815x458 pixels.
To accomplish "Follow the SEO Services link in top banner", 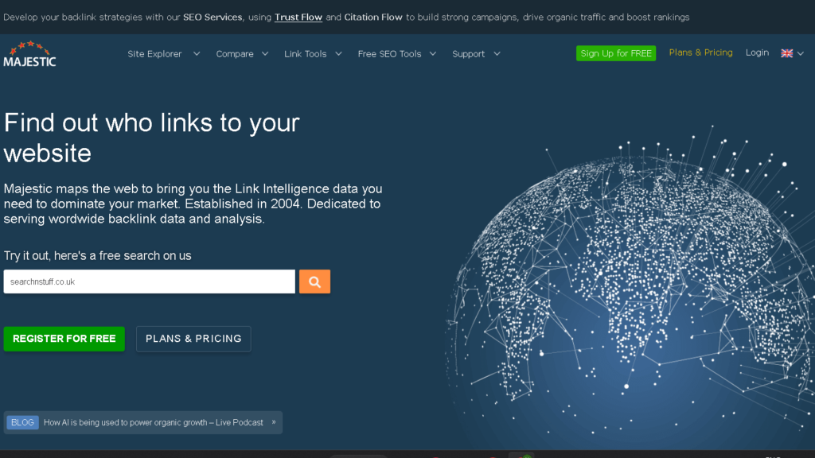I will pos(213,17).
